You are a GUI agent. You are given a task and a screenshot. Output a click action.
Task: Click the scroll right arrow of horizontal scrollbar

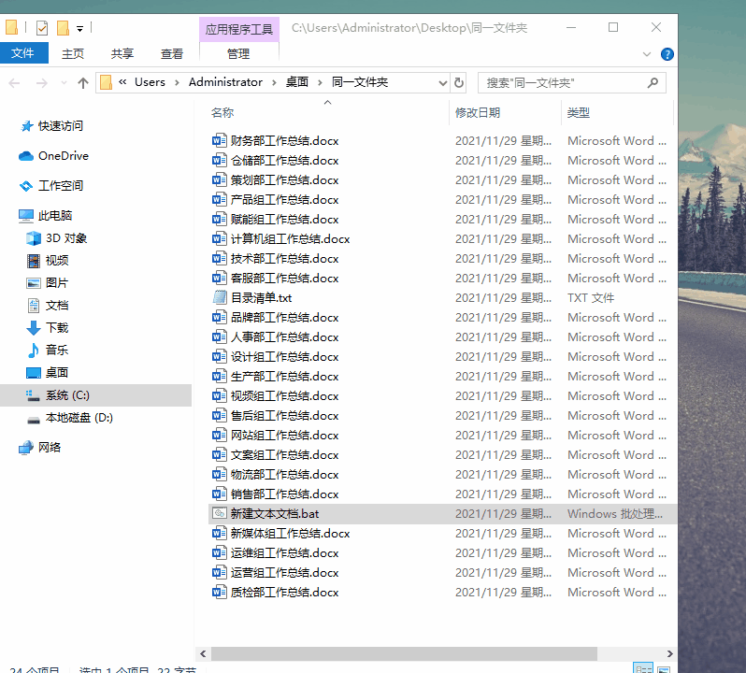670,653
